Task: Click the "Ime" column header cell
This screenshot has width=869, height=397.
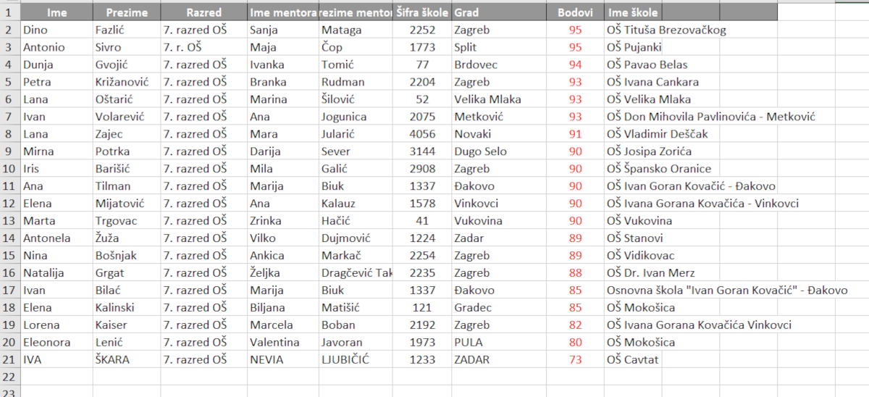Action: pyautogui.click(x=56, y=13)
